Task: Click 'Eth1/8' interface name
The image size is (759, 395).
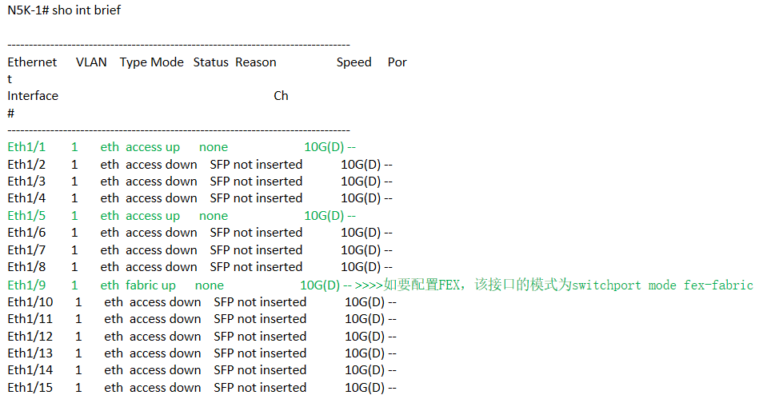Action: [x=26, y=267]
